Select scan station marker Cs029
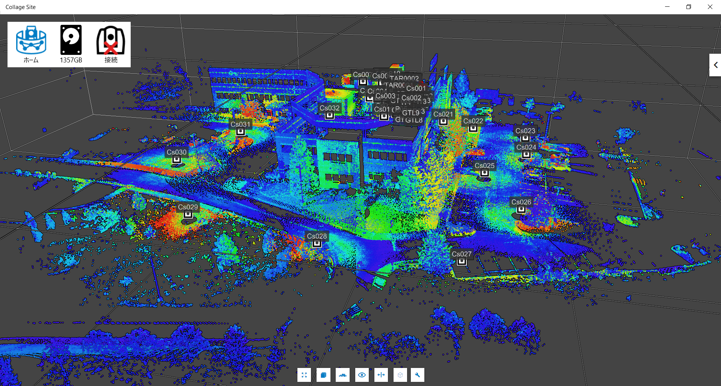Viewport: 721px width, 386px height. [x=188, y=215]
